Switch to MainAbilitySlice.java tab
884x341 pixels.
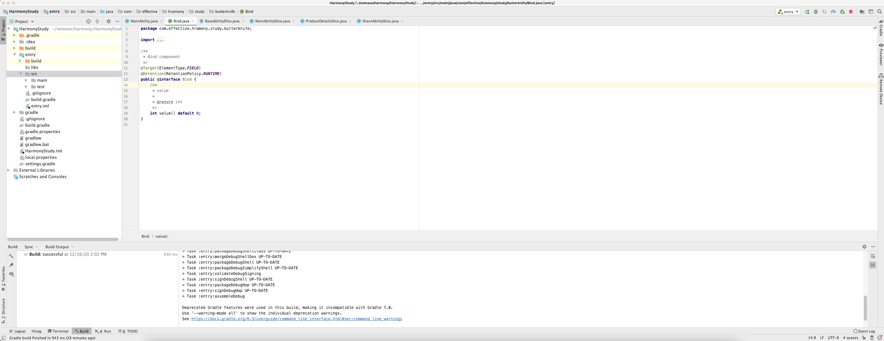272,21
